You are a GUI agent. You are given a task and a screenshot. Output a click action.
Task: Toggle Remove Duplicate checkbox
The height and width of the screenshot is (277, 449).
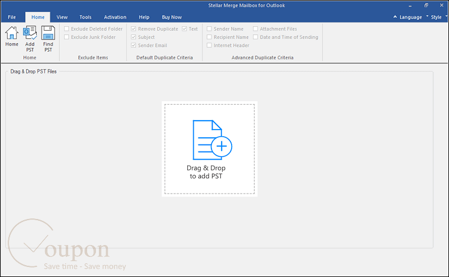(133, 28)
